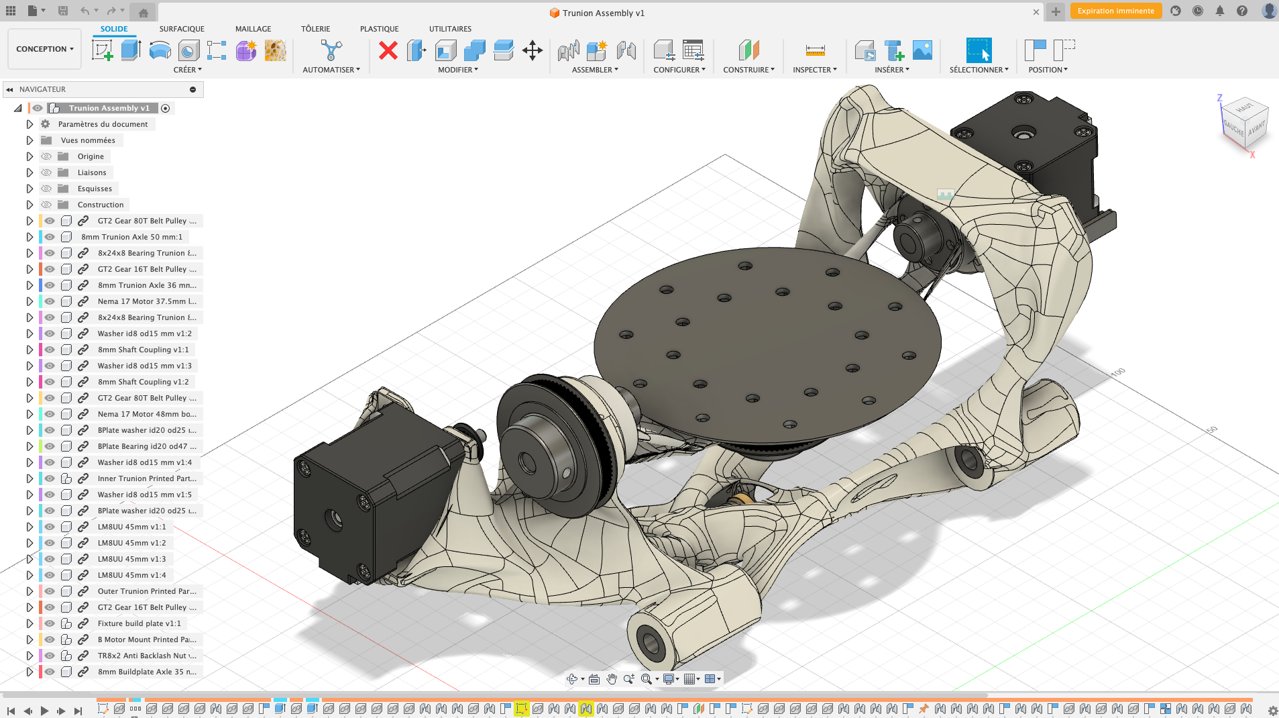Click the Extrusion icon in the CRÉER section
The width and height of the screenshot is (1279, 718).
coord(129,50)
